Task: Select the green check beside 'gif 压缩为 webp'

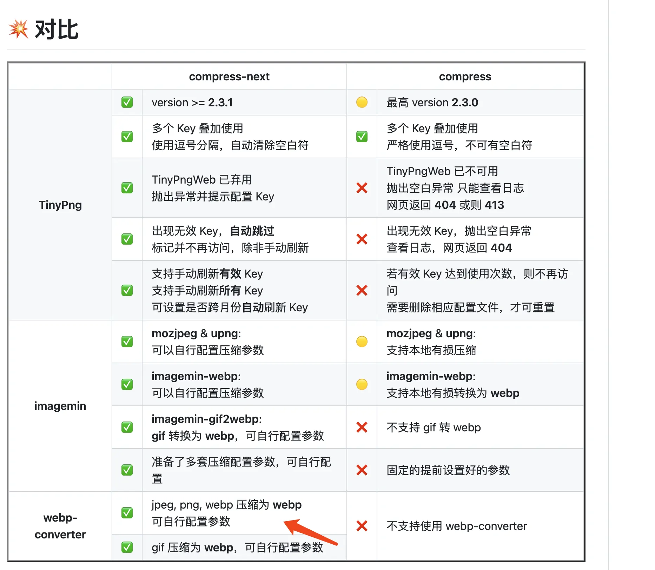Action: 127,547
